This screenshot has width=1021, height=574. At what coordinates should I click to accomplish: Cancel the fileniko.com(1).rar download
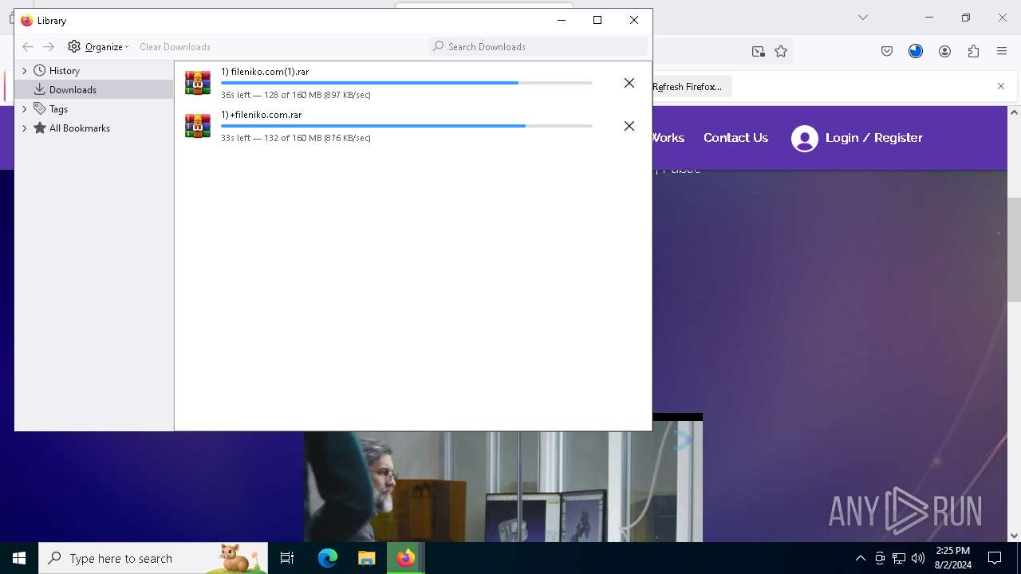click(x=629, y=83)
